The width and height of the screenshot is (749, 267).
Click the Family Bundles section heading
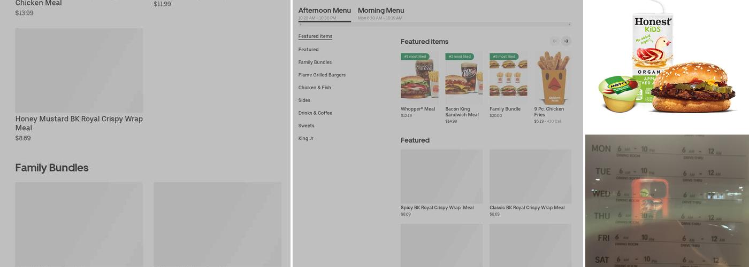pyautogui.click(x=52, y=168)
